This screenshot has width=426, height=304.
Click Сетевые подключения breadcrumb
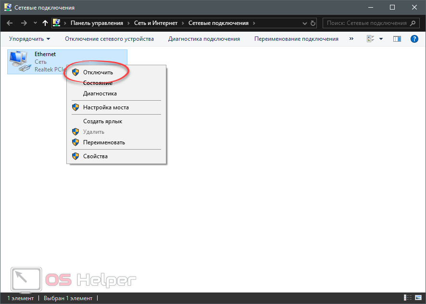[218, 23]
